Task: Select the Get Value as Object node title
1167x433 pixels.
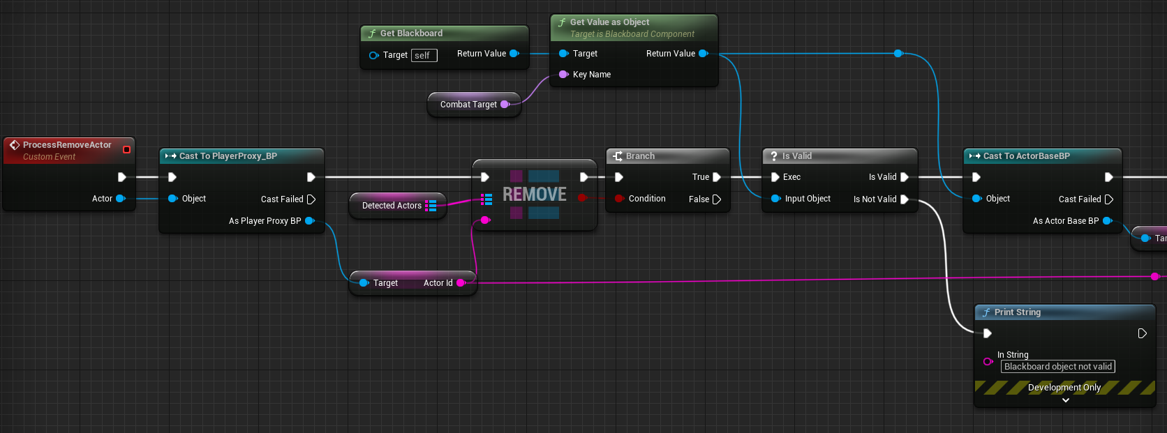Action: pos(609,22)
